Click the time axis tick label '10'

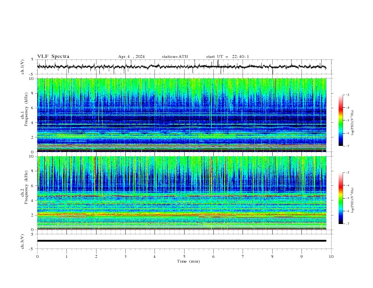331,256
